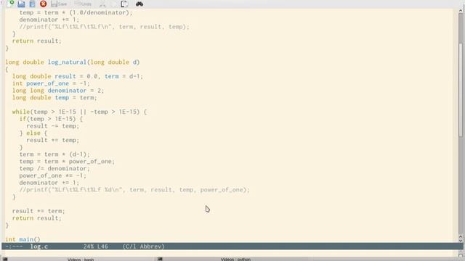Click the New file toolbar icon
Screen dimensions: 465x261
click(10, 4)
